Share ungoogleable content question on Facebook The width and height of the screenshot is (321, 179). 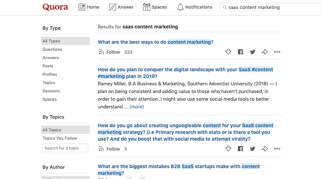pyautogui.click(x=240, y=149)
